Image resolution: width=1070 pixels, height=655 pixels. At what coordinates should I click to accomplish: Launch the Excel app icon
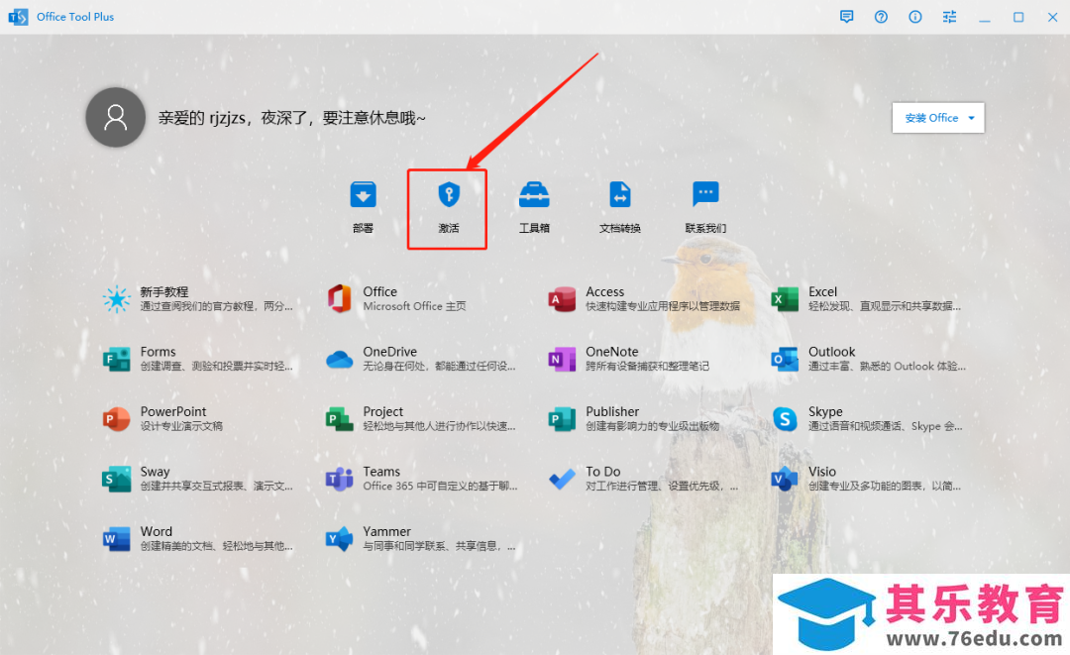click(785, 299)
